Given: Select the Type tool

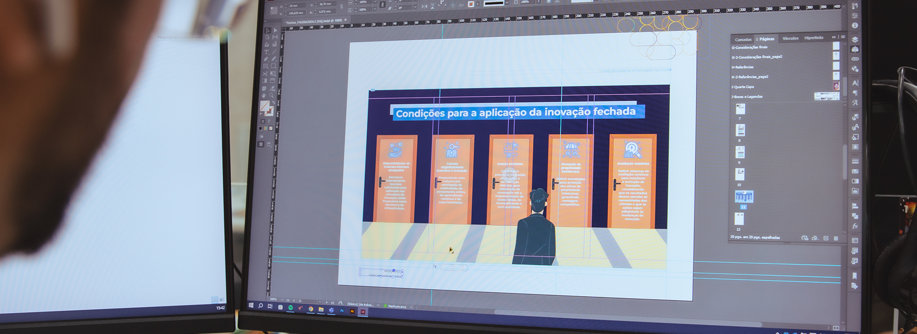Looking at the screenshot, I should point(267,52).
